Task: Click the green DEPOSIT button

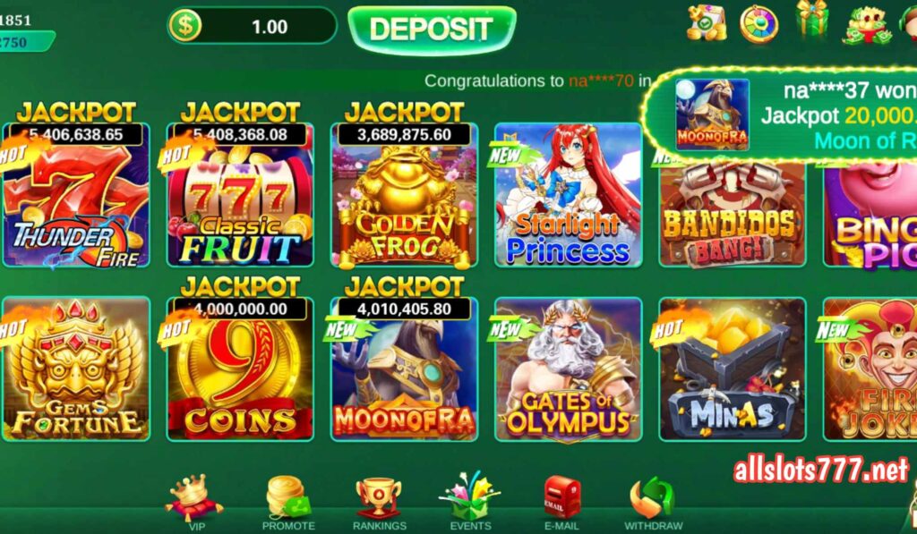Action: click(433, 28)
